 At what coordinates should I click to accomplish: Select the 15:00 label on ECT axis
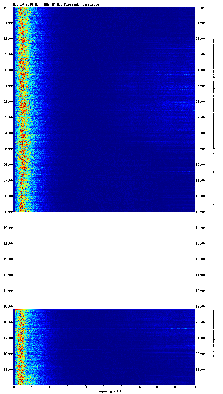8,307
